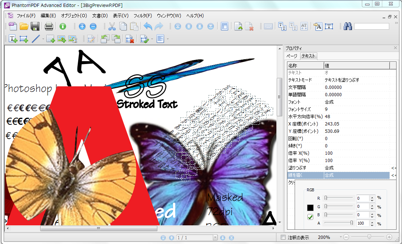Screen dimensions: 402x244
Task: Click the G channel slider
Action: pos(339,206)
